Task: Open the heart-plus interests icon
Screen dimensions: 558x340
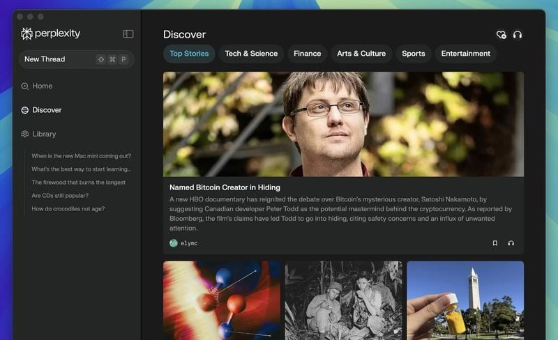Action: (x=501, y=35)
